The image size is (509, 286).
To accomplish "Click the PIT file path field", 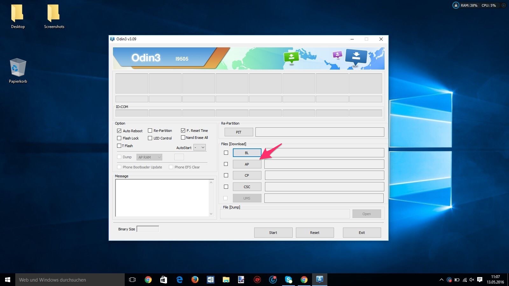I will [x=320, y=132].
